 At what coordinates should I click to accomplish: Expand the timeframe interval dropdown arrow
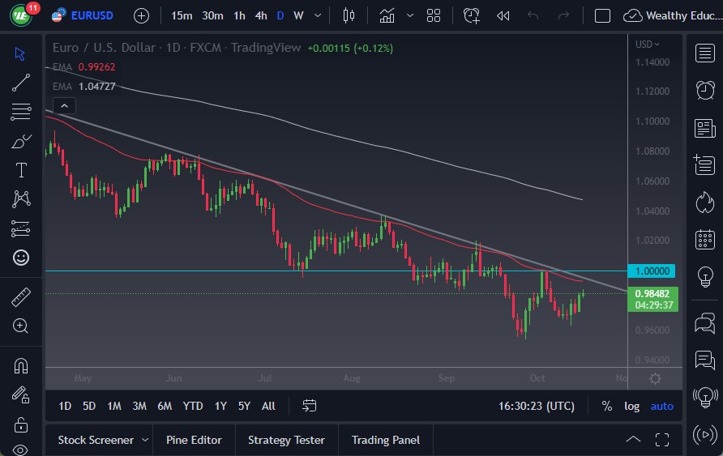pos(317,15)
